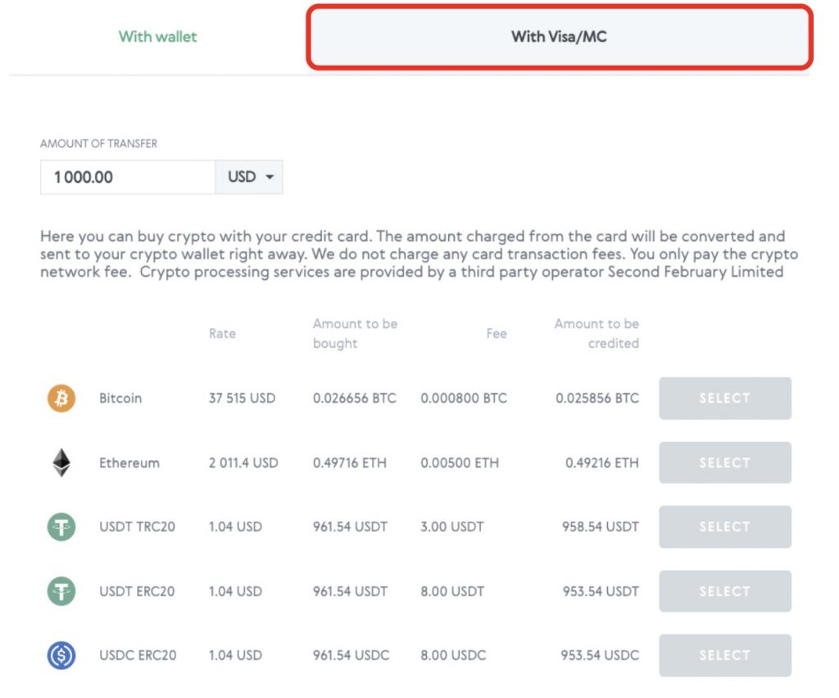Viewport: 839px width, 698px height.
Task: Select USDC ERC20 for purchase
Action: coord(724,655)
